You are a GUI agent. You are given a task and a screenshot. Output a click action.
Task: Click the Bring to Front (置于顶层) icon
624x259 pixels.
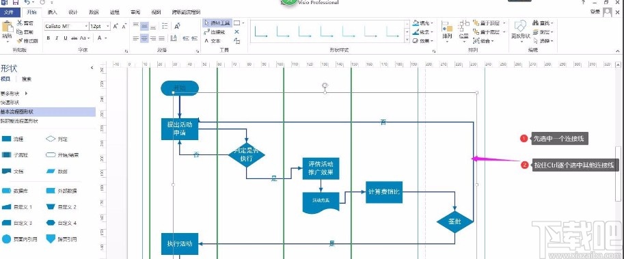(x=476, y=23)
